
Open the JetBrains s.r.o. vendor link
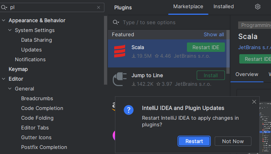(x=255, y=48)
